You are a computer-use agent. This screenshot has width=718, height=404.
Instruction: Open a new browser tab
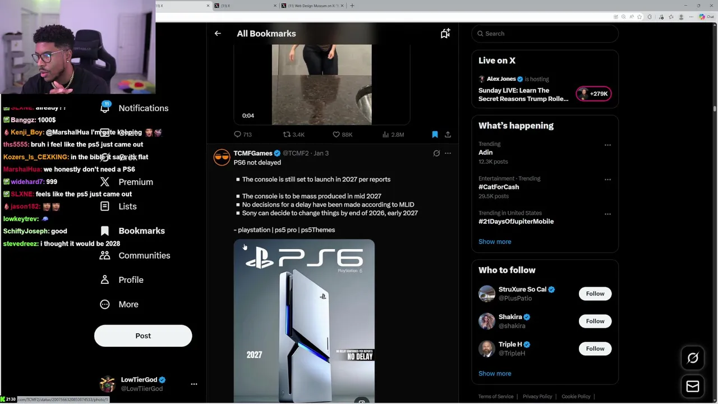(x=352, y=6)
